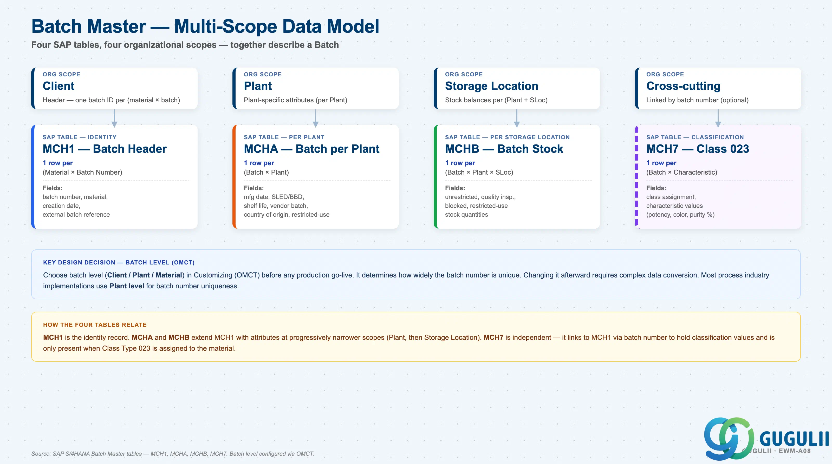
Task: Open the 'MCHB — Batch Stock' heading
Action: pos(504,149)
